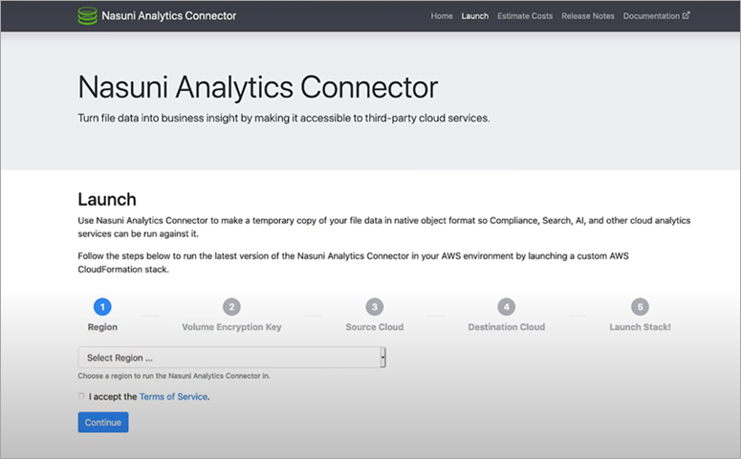Open the Terms of Service link
Screen dimensions: 741x459
pyautogui.click(x=173, y=397)
